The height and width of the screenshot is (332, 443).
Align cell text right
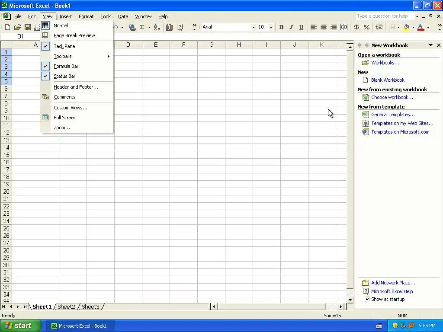[334, 27]
